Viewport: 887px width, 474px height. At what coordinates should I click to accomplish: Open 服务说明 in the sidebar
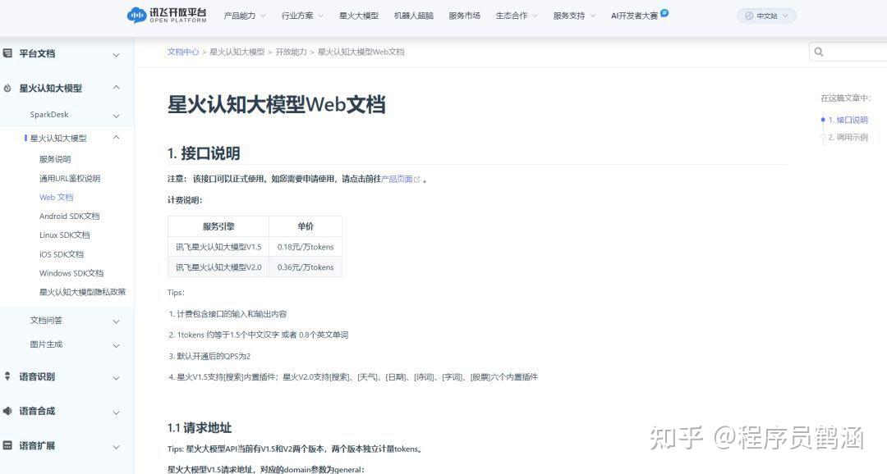click(55, 159)
